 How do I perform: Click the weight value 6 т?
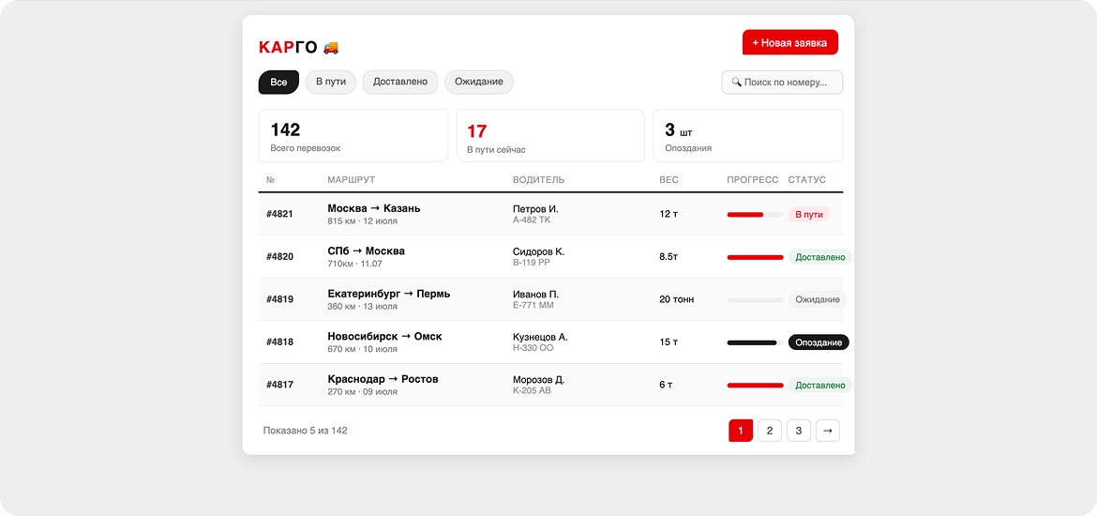(x=666, y=385)
